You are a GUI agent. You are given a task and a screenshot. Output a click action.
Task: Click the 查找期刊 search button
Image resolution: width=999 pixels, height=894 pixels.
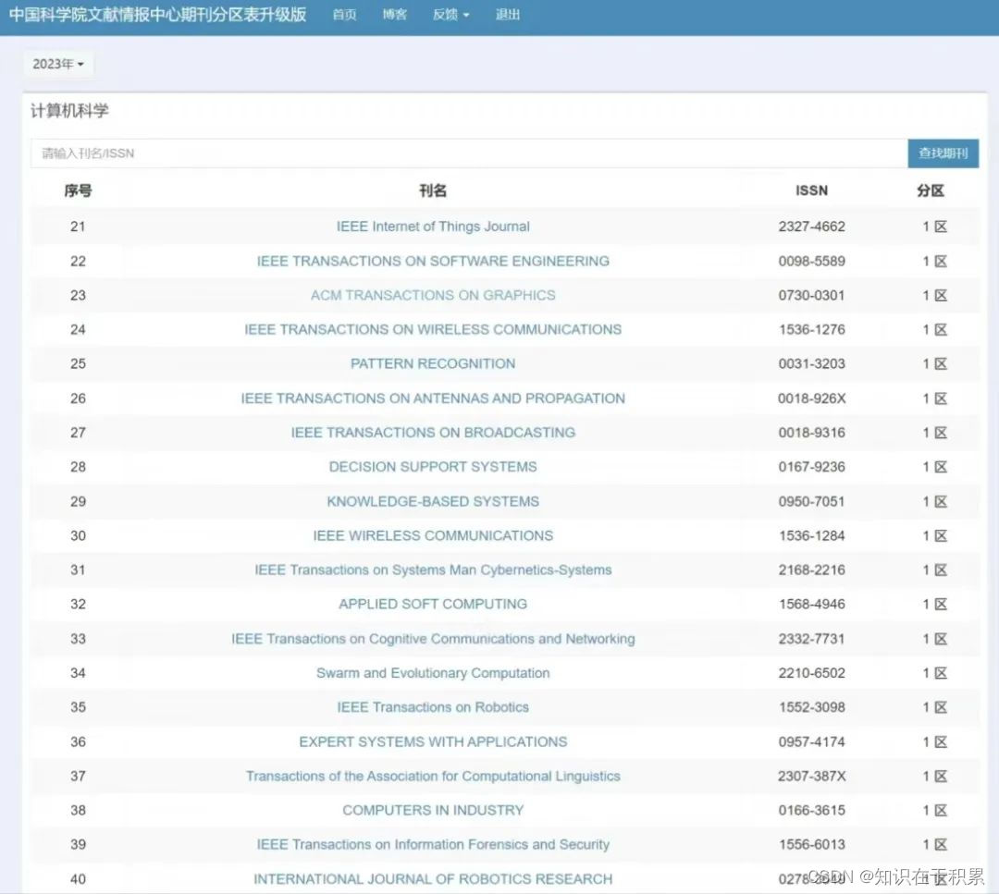tap(943, 153)
